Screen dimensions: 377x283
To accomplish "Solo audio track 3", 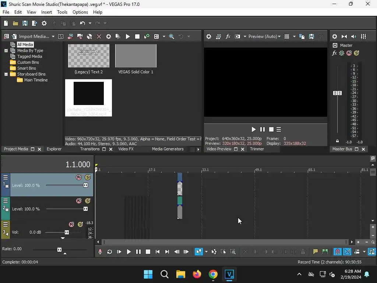I will (80, 224).
